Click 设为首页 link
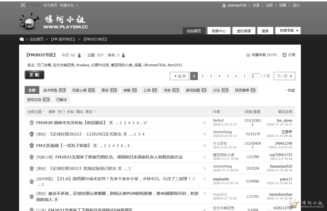This screenshot has width=327, height=211. point(50,5)
